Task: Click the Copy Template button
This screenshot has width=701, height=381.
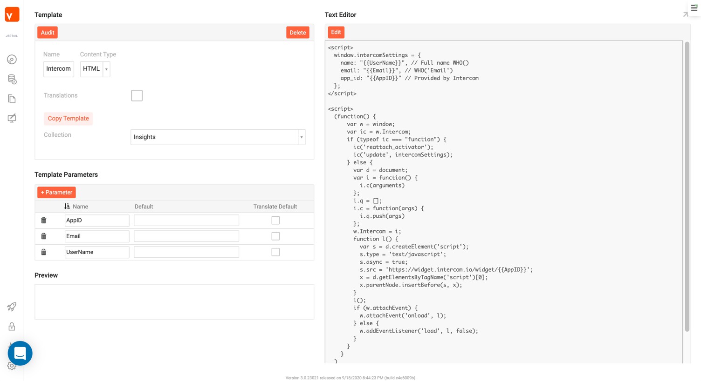Action: [x=68, y=119]
